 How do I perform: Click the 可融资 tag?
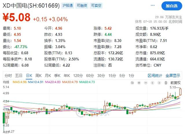tap(82, 5)
